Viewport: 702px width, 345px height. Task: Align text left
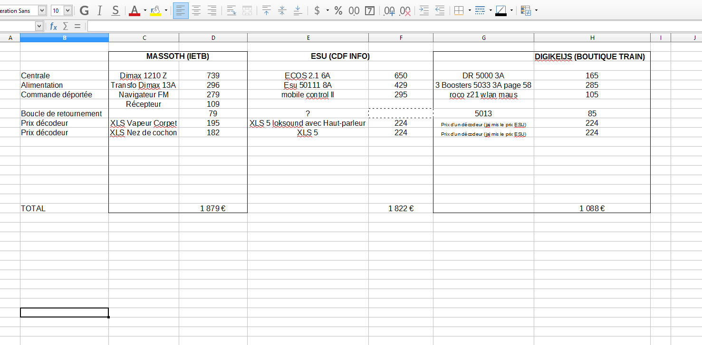point(181,10)
